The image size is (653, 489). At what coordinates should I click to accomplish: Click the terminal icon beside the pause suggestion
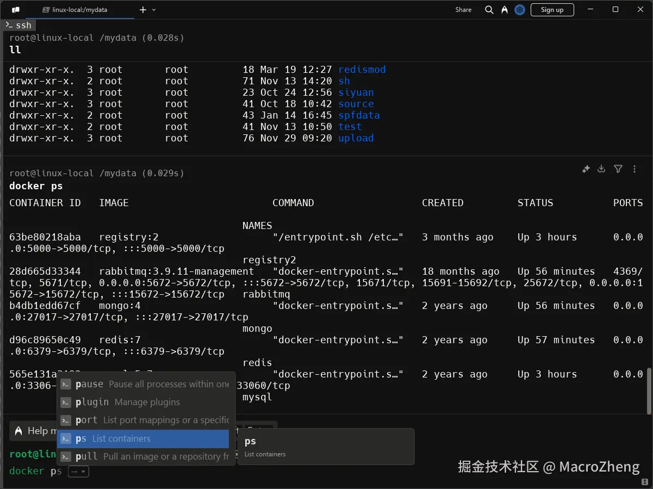pyautogui.click(x=66, y=385)
